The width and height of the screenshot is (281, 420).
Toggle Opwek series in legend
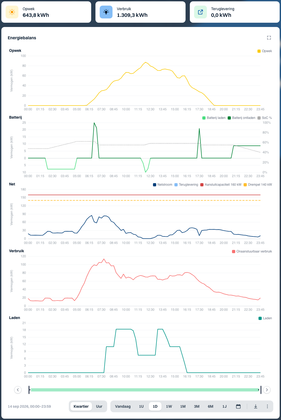point(265,51)
